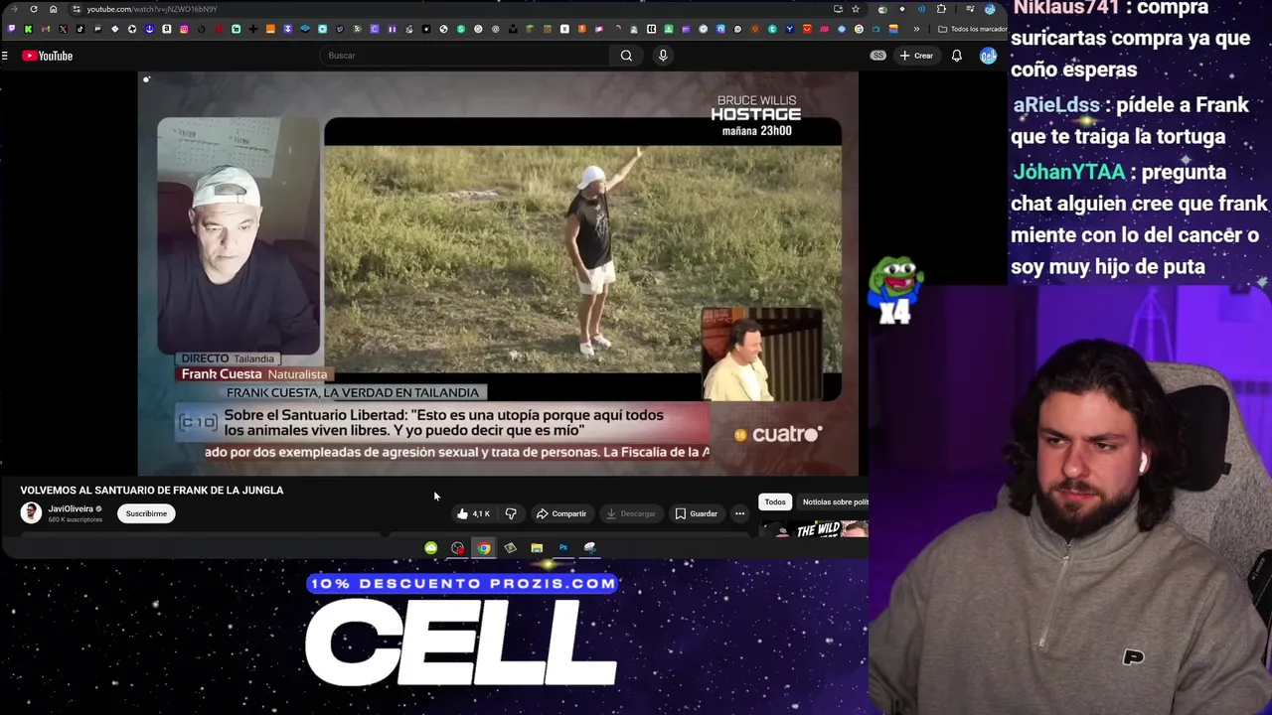Viewport: 1272px width, 715px height.
Task: Click the SS badge near Crear
Action: pyautogui.click(x=878, y=56)
